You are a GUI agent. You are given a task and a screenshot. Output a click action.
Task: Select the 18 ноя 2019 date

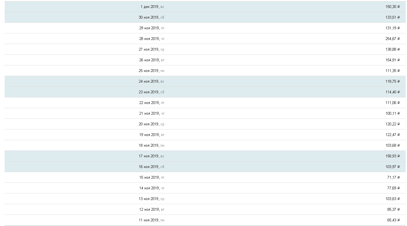[x=152, y=145]
